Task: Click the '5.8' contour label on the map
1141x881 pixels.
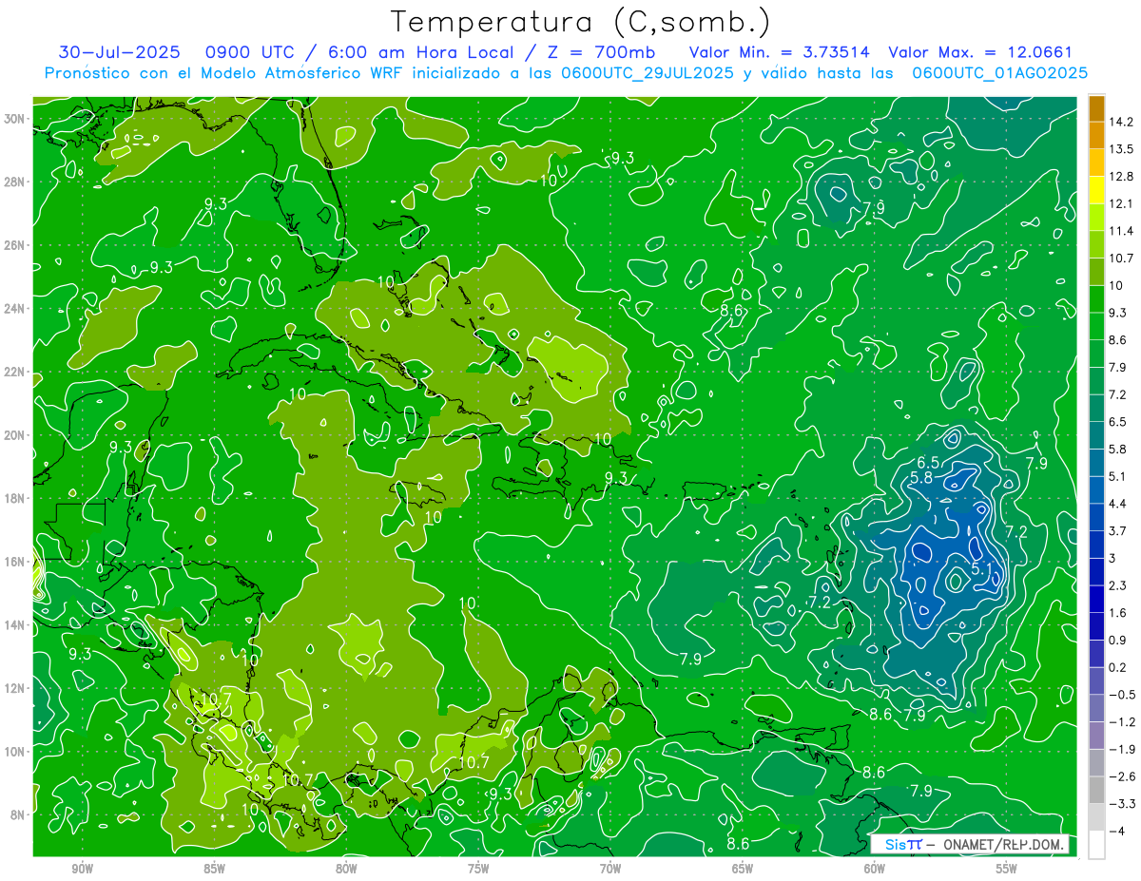Action: coord(921,478)
